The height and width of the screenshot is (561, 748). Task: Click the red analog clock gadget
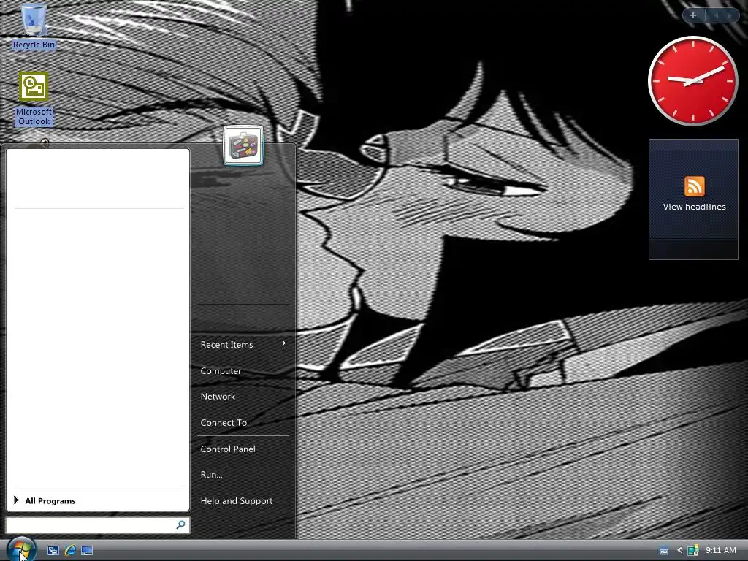692,80
